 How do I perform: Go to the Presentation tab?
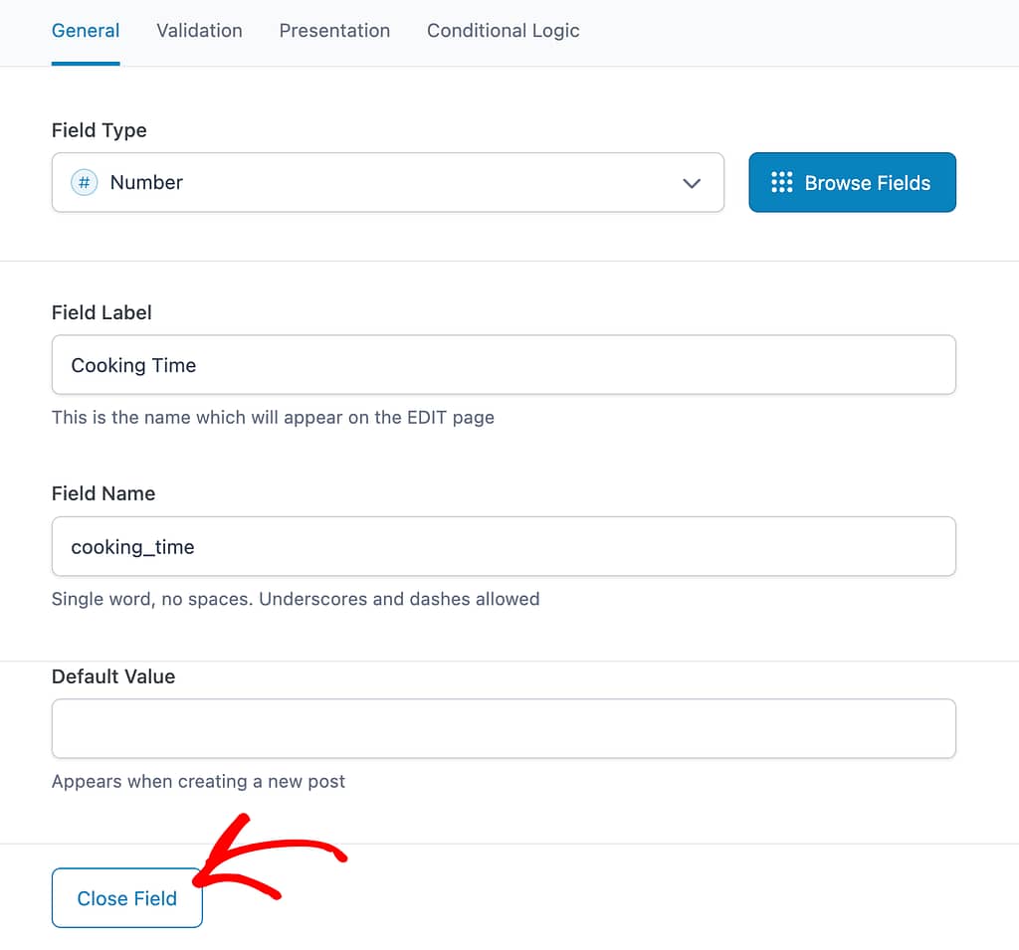(x=334, y=31)
